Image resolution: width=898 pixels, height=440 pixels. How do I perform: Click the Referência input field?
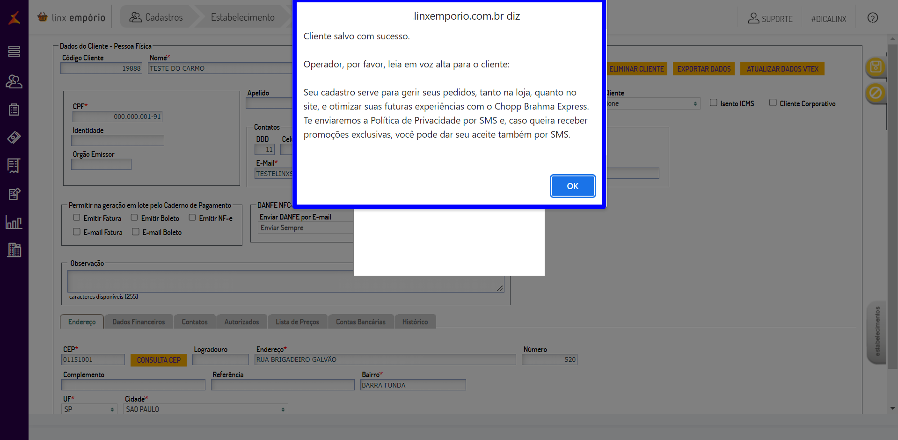[x=283, y=385]
